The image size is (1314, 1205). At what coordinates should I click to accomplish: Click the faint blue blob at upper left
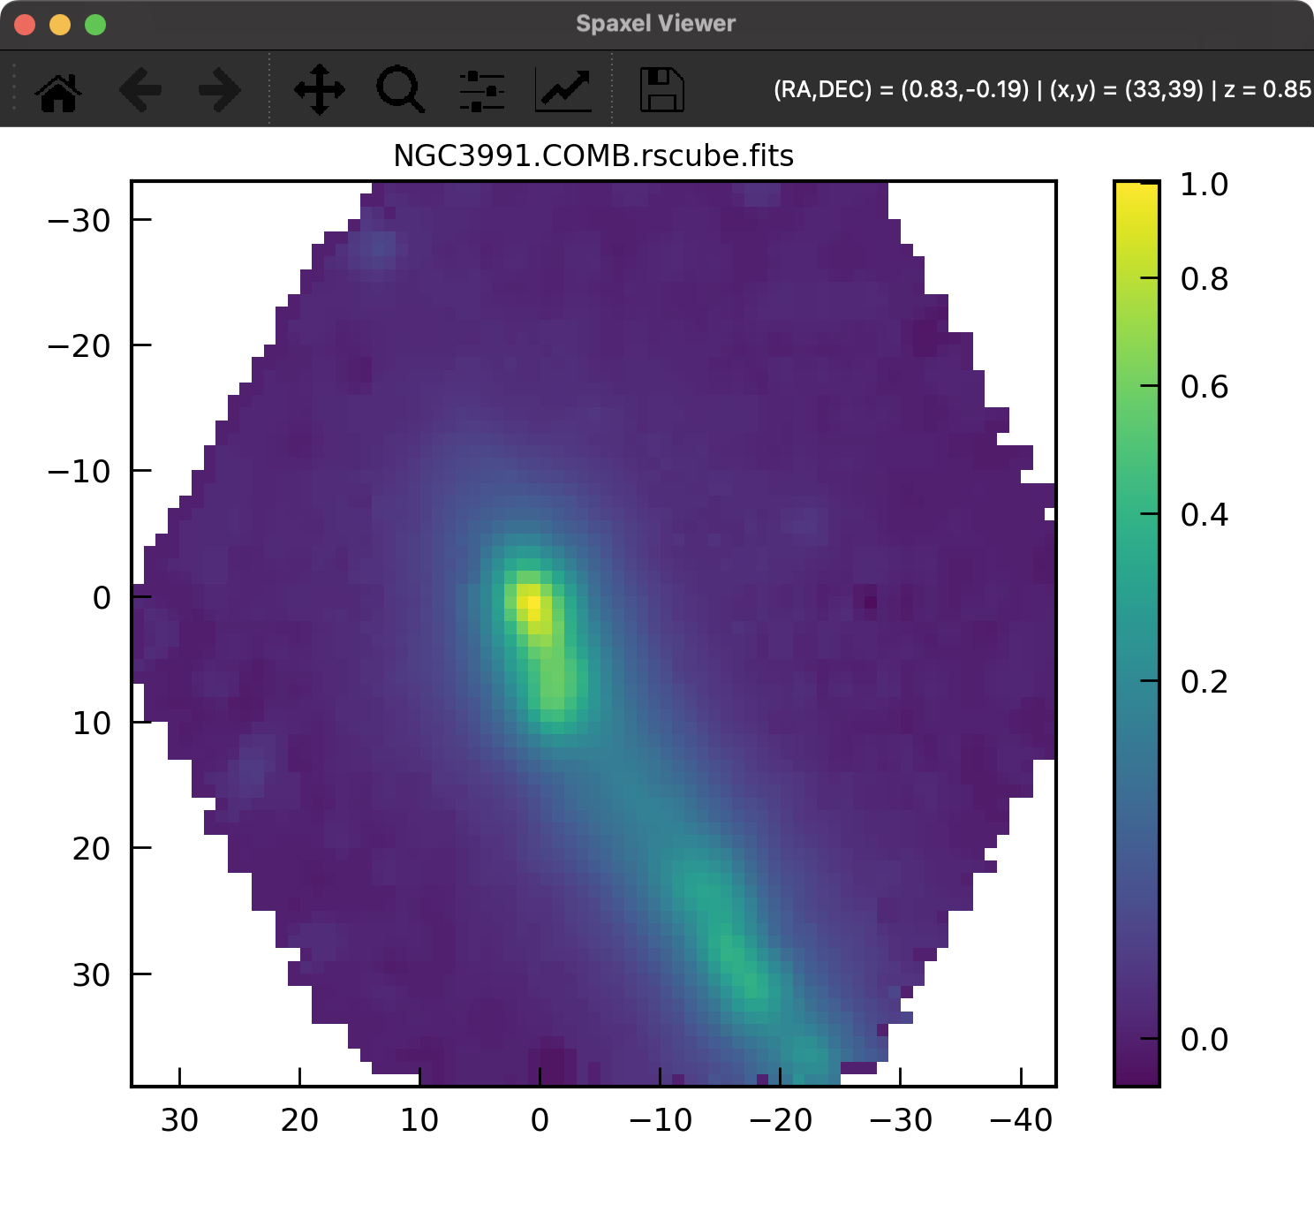378,248
